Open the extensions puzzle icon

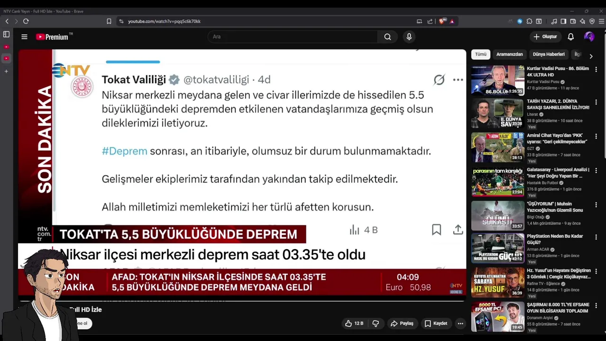click(x=529, y=21)
